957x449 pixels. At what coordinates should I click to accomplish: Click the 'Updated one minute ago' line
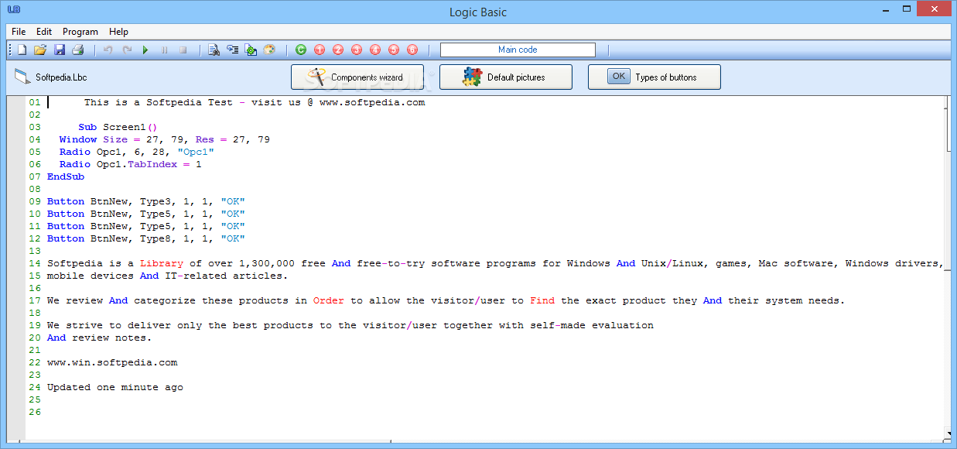(115, 387)
